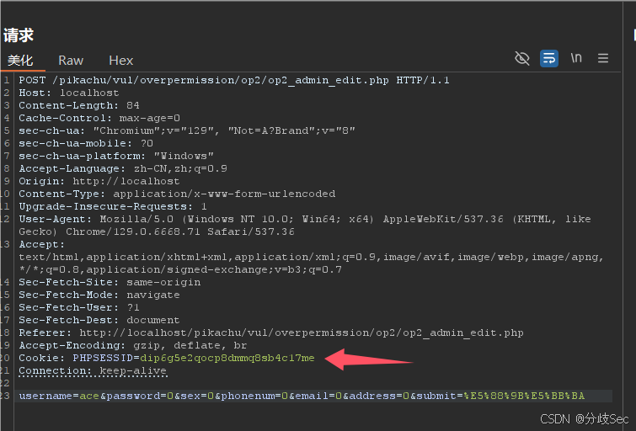Click the Origin: http://localhost line

99,181
